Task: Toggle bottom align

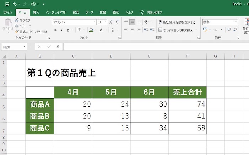Action: (138, 22)
